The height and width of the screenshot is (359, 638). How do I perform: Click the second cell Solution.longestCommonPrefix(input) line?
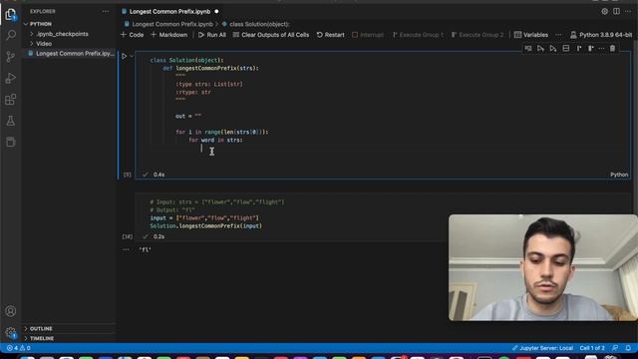point(206,226)
